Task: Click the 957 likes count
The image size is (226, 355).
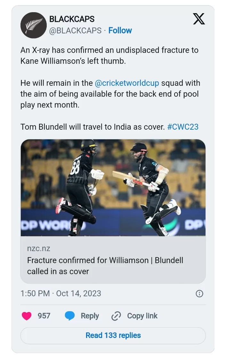Action: click(44, 316)
